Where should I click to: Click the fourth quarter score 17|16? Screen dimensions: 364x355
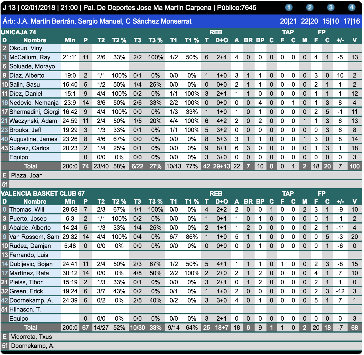[352, 21]
